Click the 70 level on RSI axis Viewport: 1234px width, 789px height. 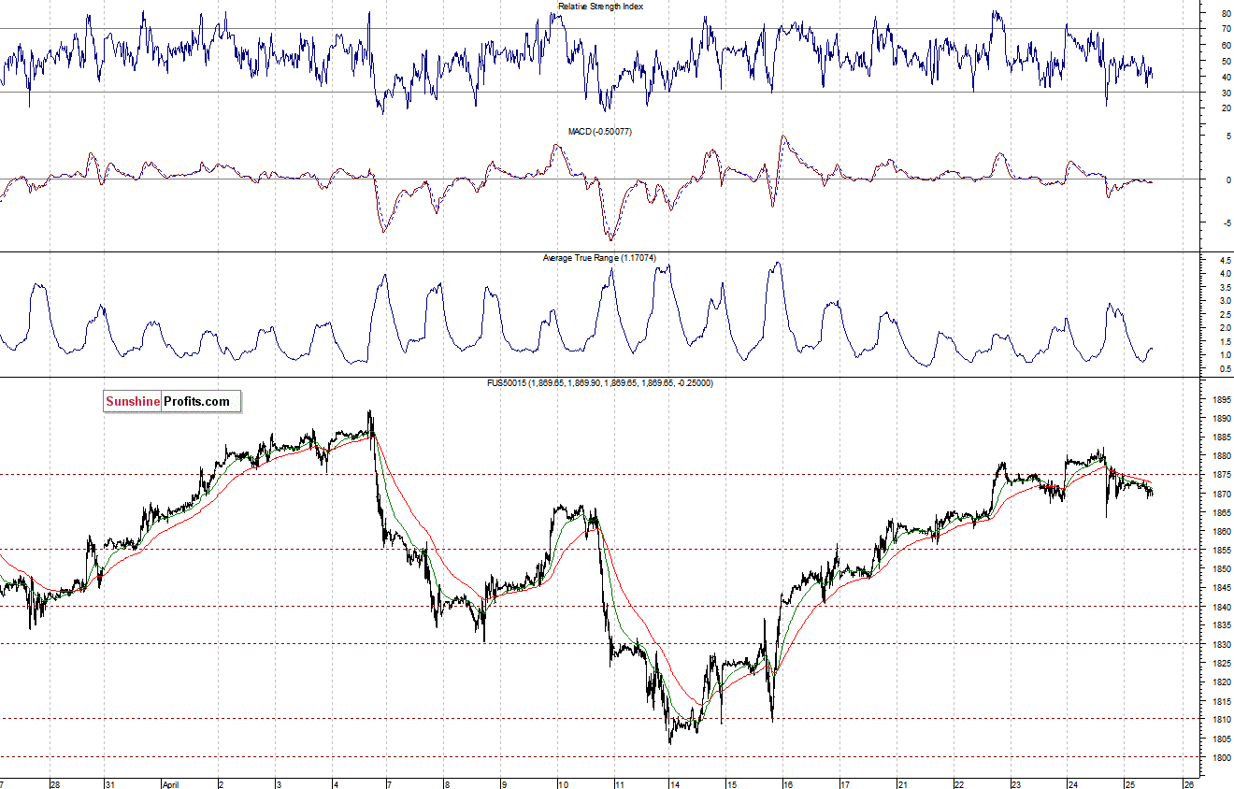point(1225,30)
